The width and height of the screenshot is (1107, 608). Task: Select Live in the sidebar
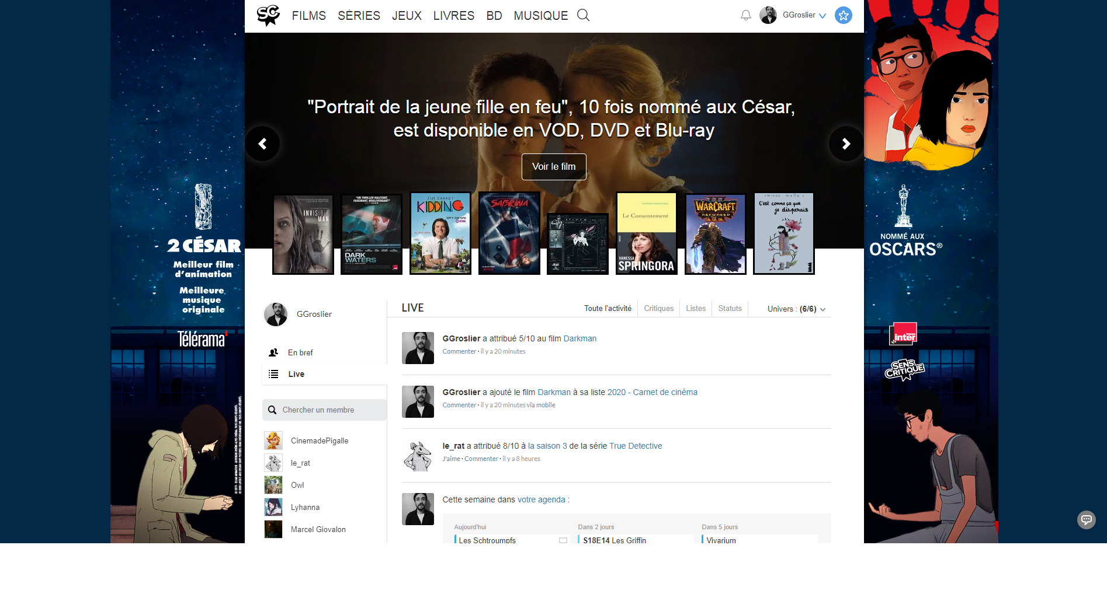tap(296, 374)
